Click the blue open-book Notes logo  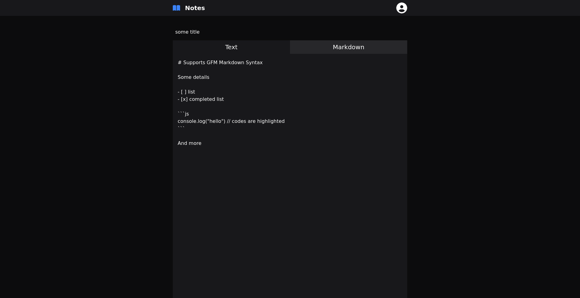point(176,8)
